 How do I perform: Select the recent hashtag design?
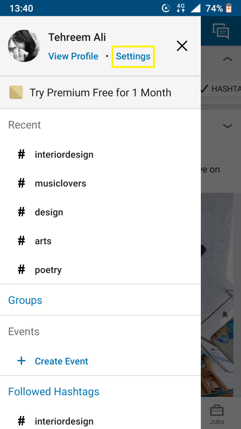(x=49, y=212)
